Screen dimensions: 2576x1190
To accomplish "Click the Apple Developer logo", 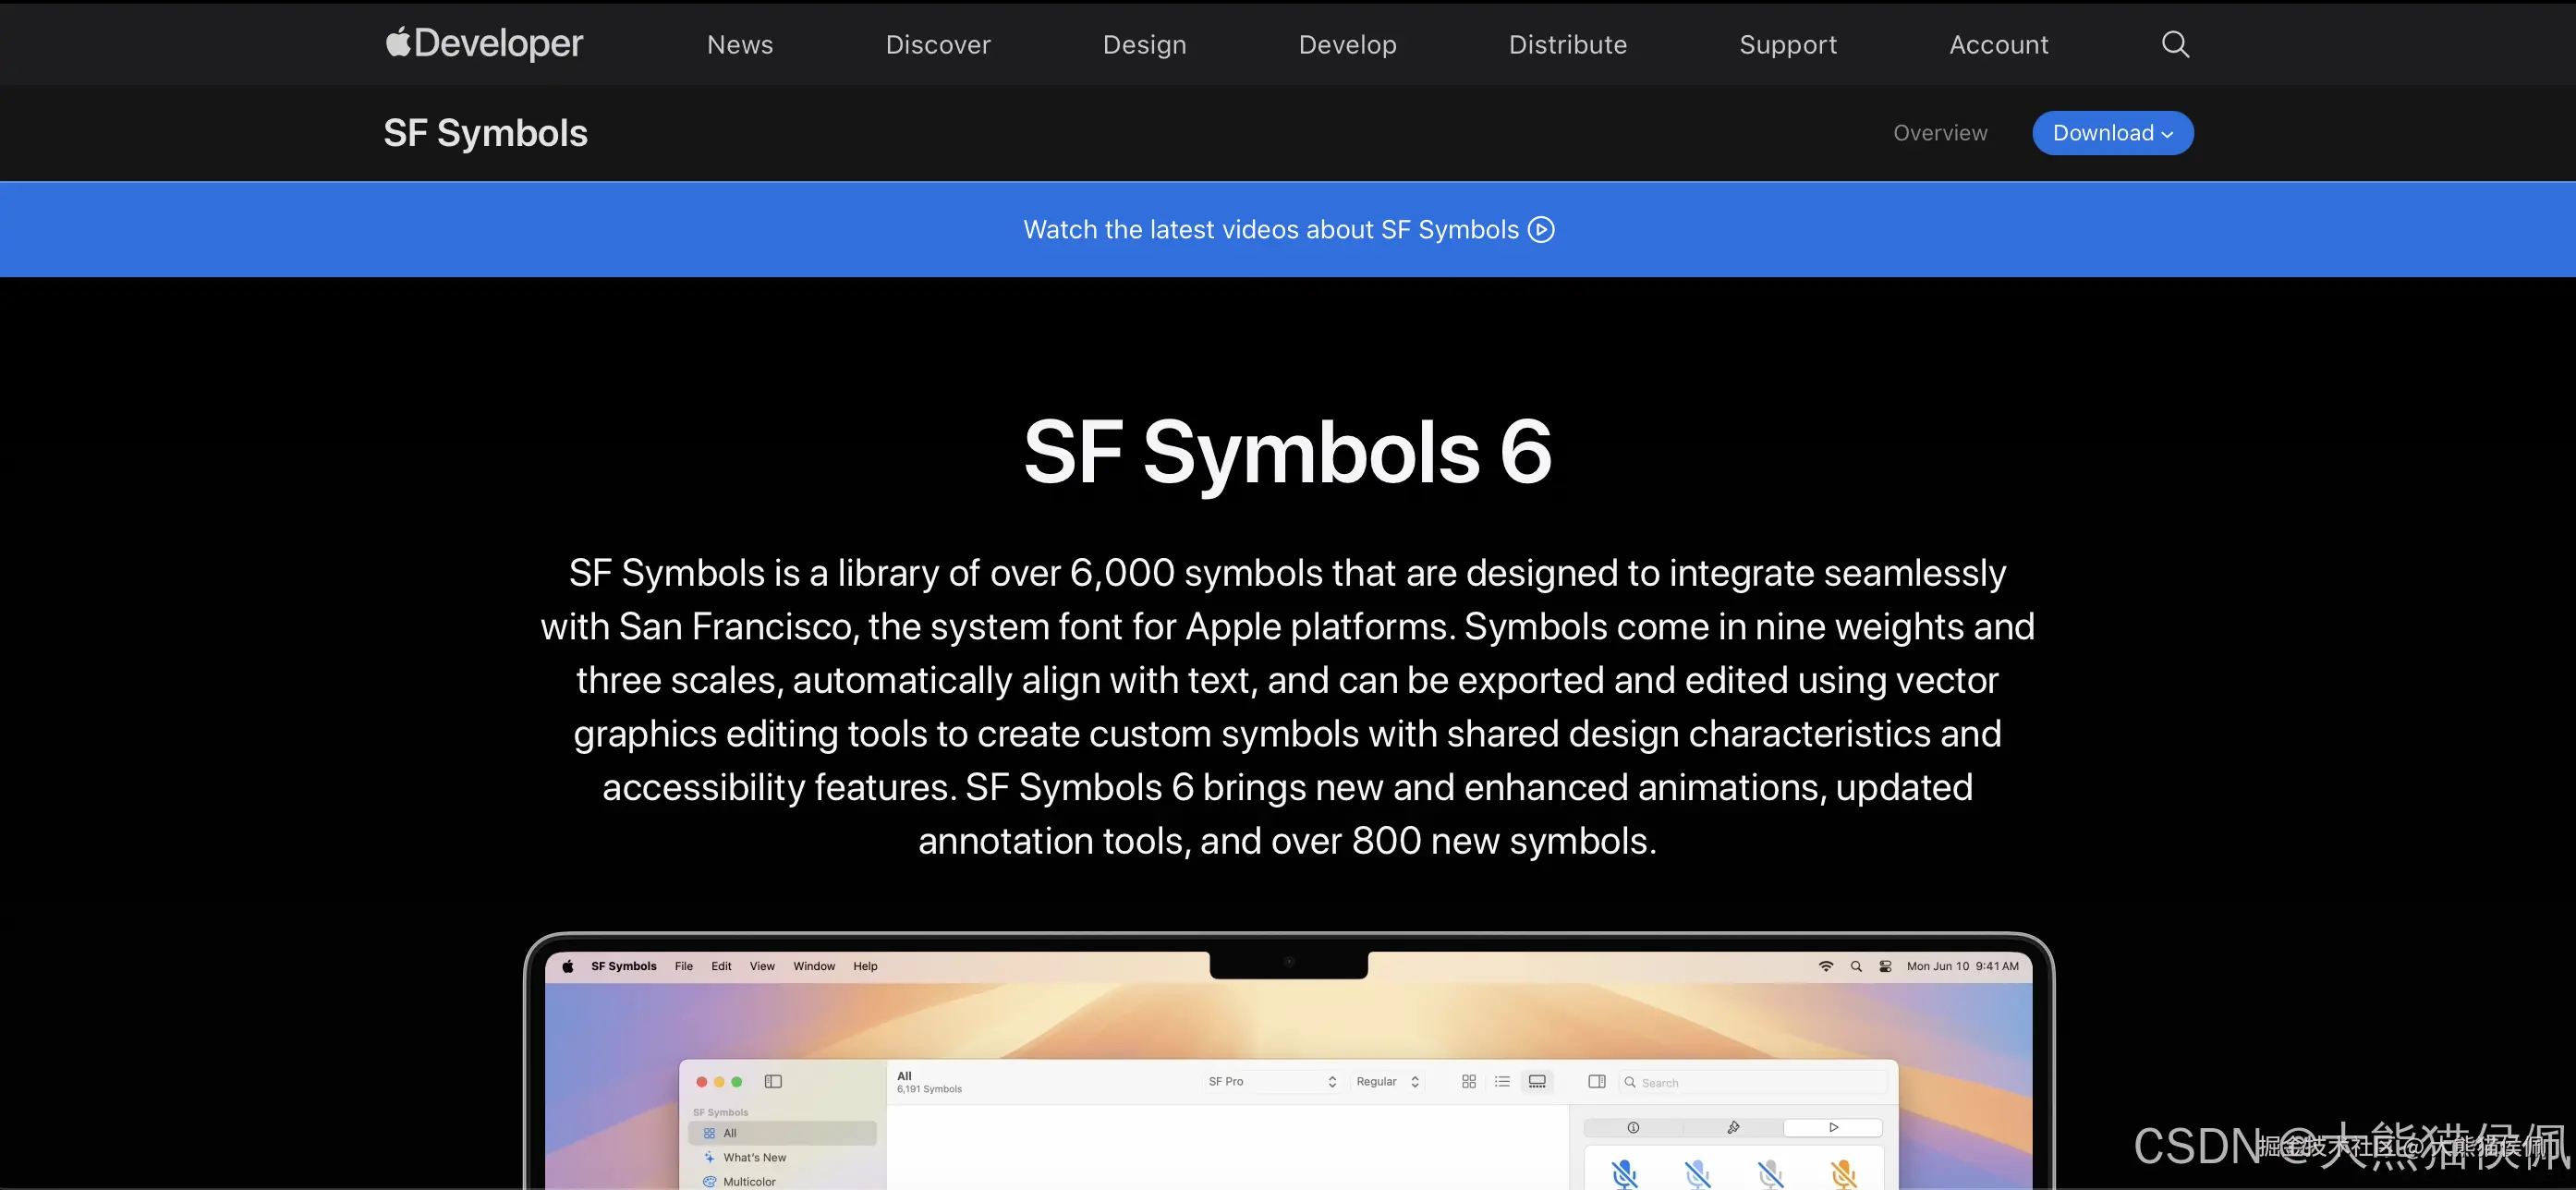I will (x=484, y=44).
